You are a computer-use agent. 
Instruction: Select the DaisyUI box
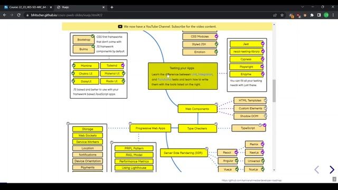point(86,81)
